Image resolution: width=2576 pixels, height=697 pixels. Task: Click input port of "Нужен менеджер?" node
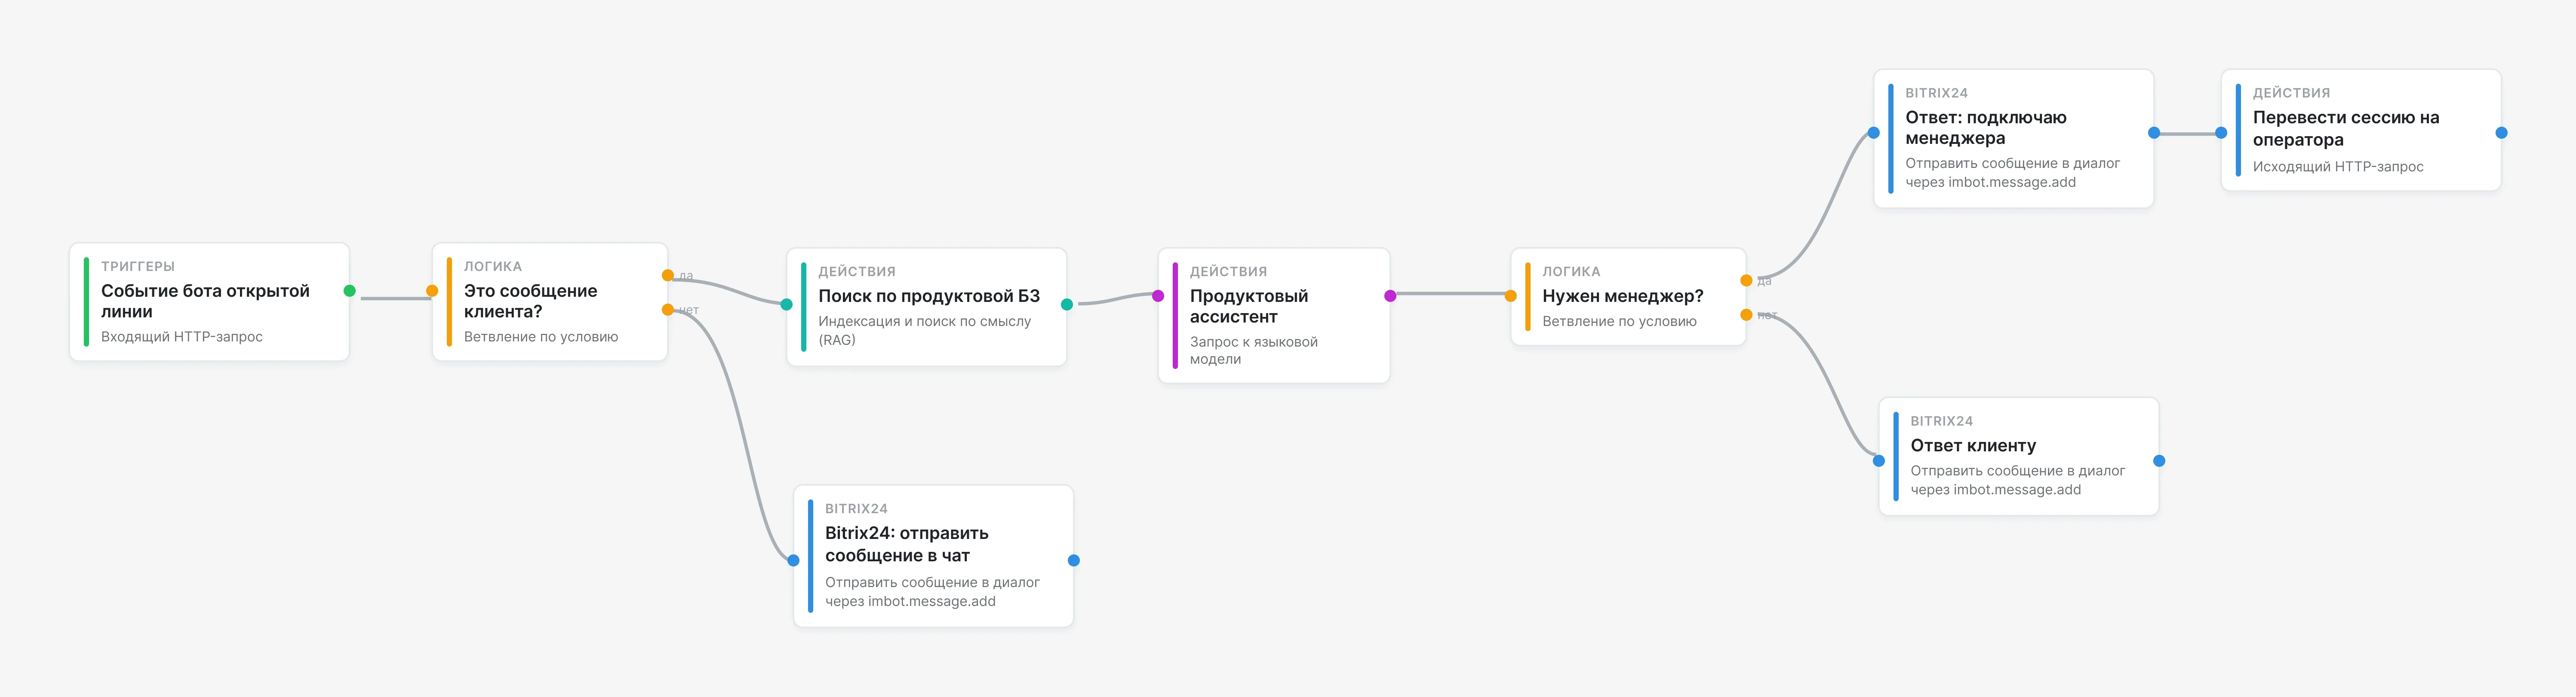1511,295
